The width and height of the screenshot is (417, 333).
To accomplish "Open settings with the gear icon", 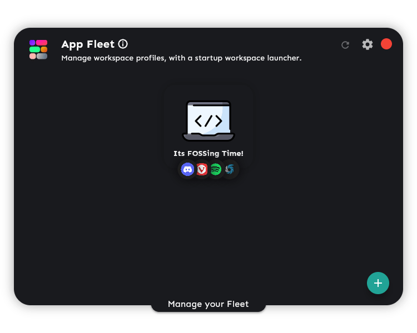I will (x=368, y=44).
